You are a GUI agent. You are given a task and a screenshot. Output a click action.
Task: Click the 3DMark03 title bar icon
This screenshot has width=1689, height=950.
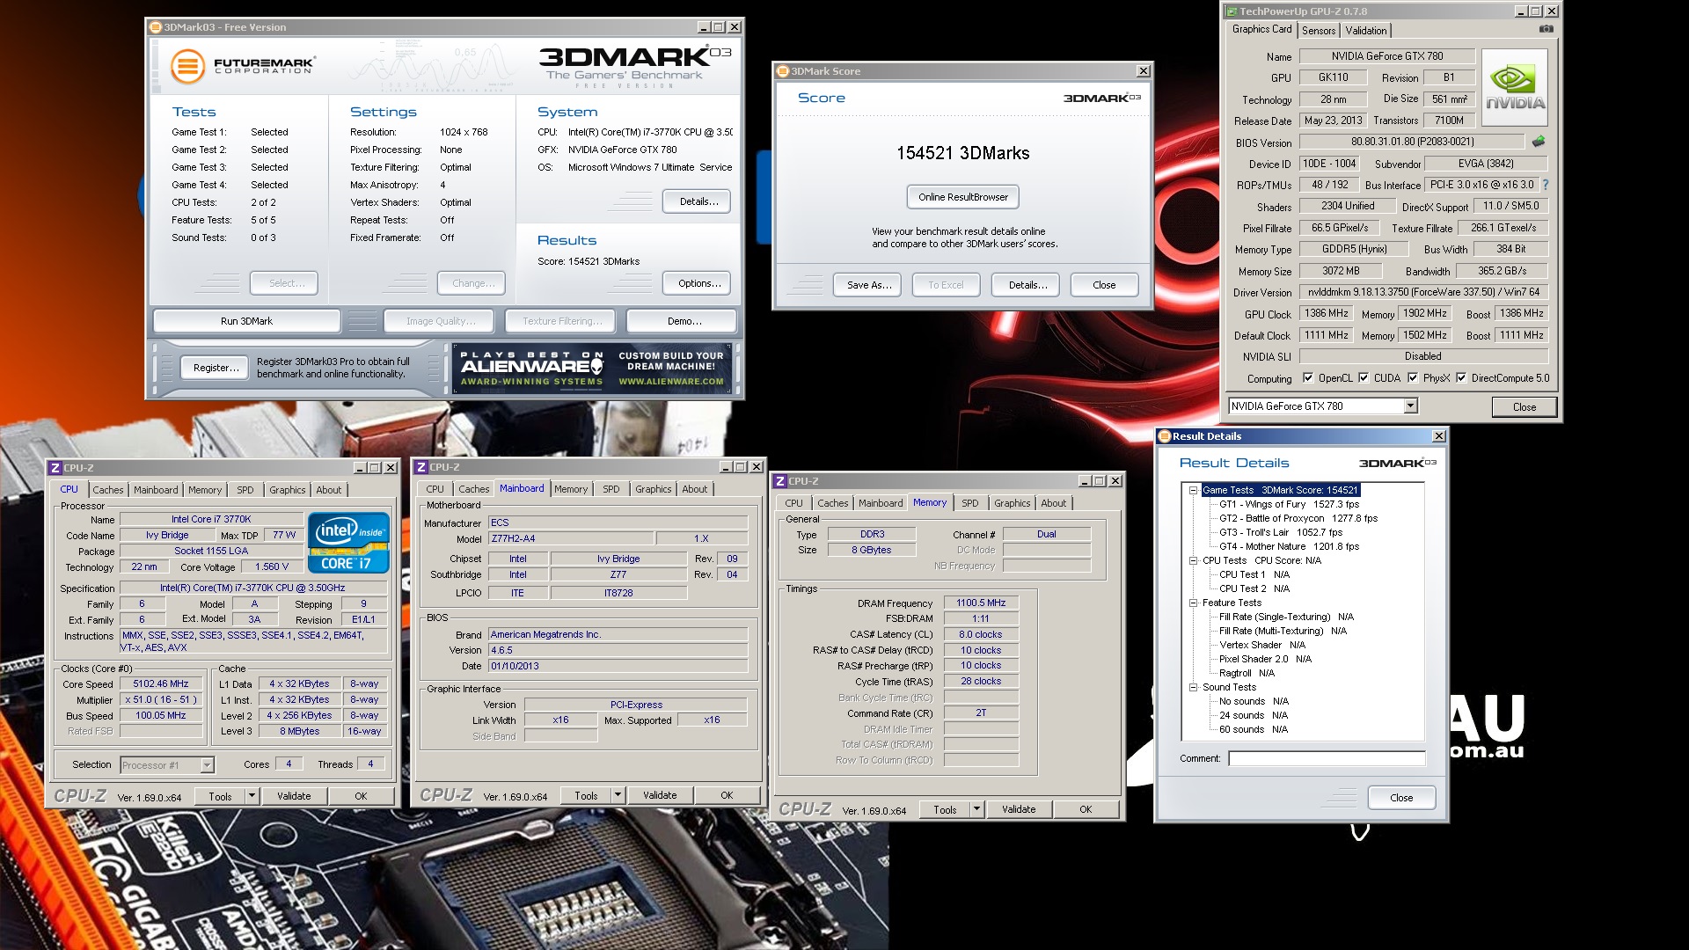click(x=156, y=27)
